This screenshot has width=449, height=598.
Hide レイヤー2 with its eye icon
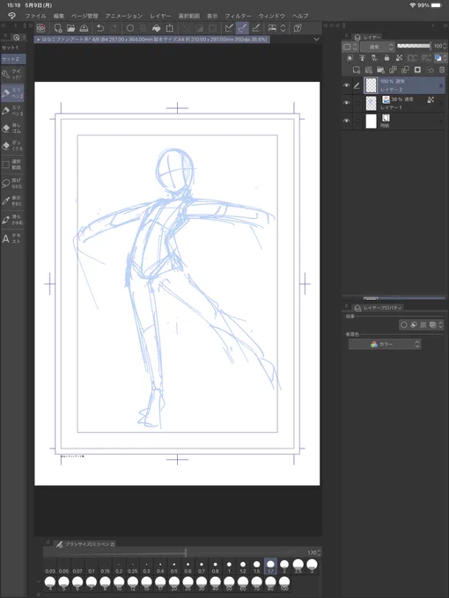click(346, 85)
